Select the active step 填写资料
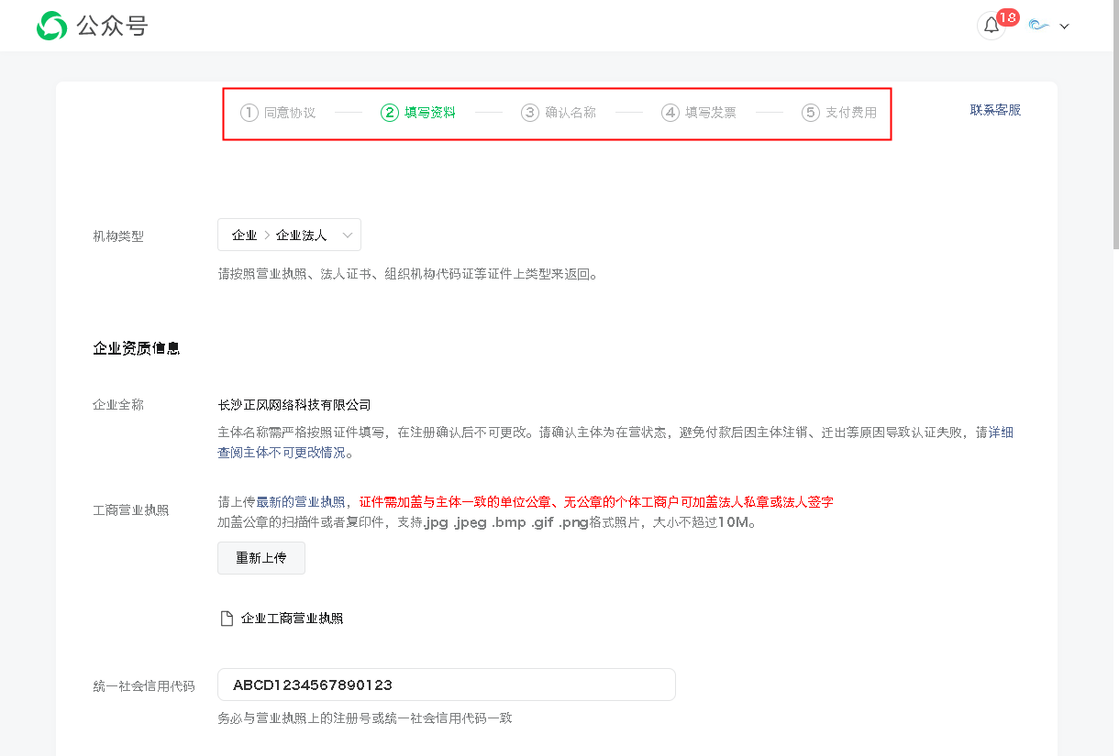The image size is (1119, 756). pos(418,113)
